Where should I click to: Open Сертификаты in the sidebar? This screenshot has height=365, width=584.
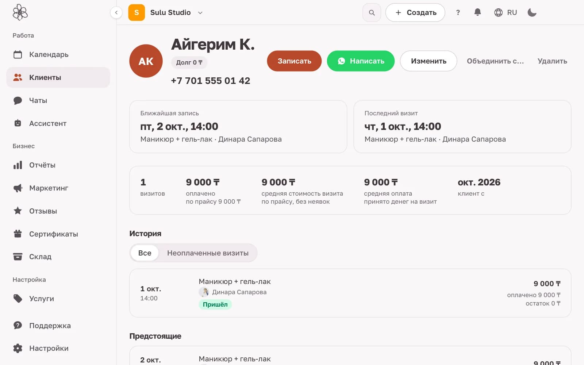coord(58,234)
